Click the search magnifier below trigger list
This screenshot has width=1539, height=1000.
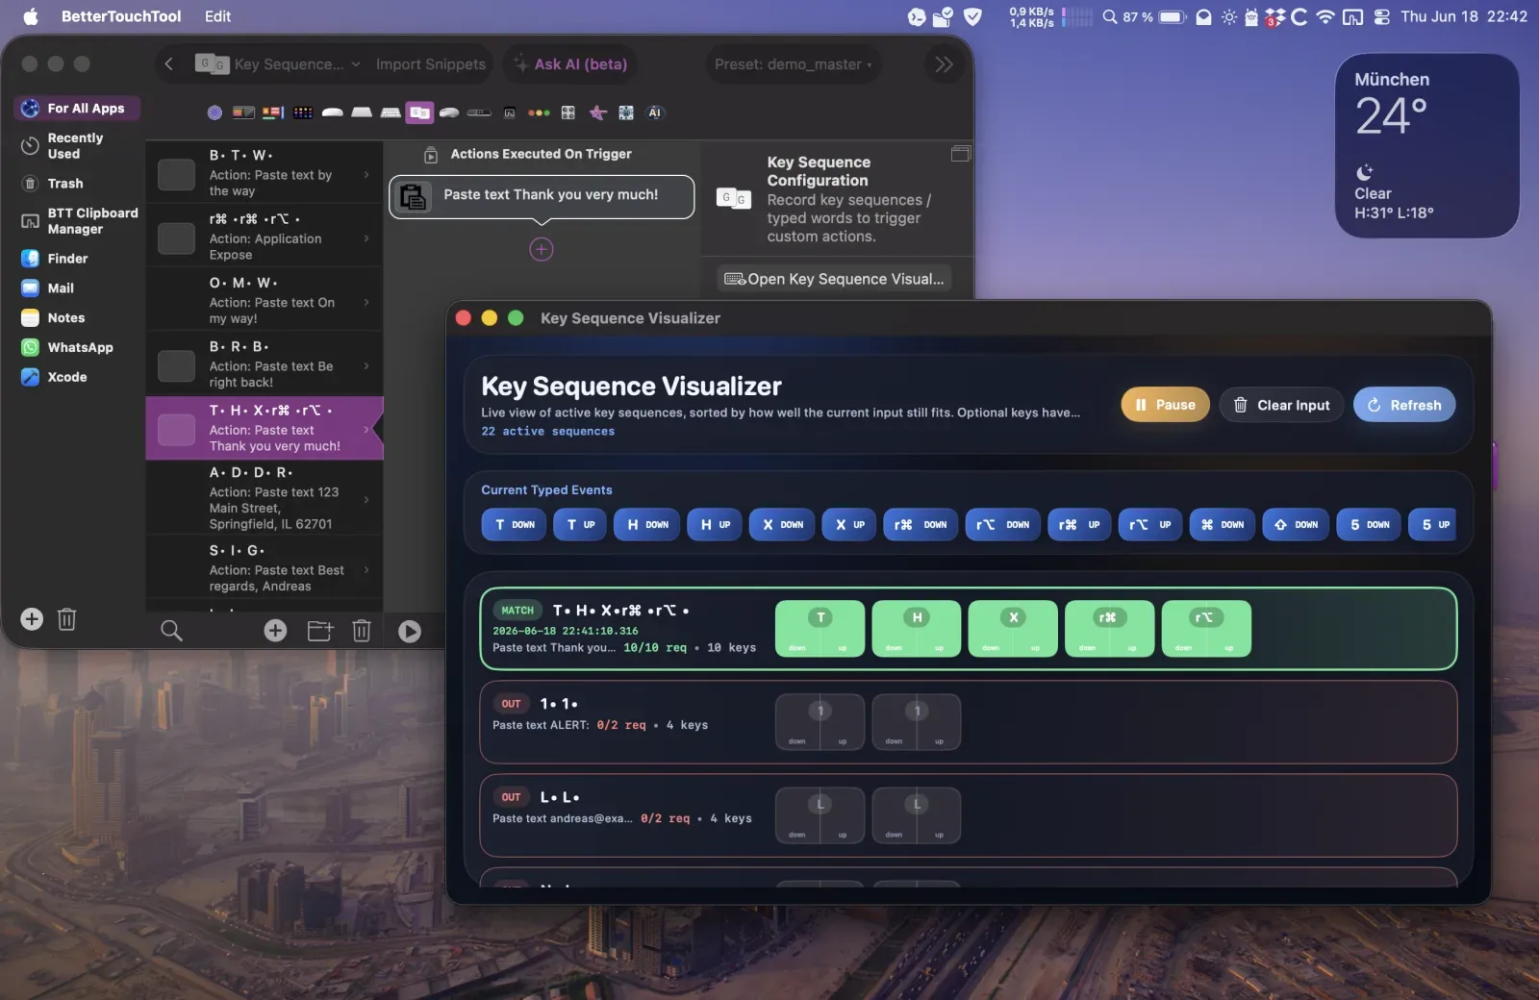[171, 631]
